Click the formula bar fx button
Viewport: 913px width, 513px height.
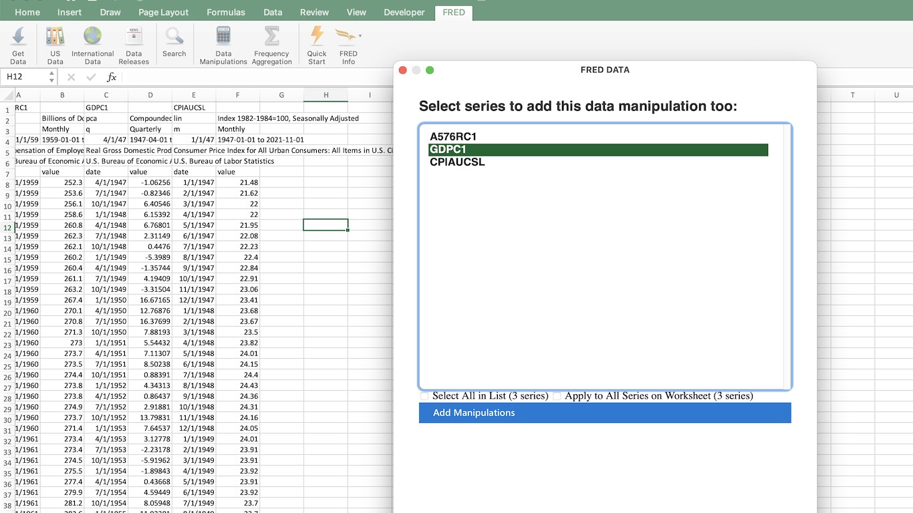pyautogui.click(x=112, y=77)
